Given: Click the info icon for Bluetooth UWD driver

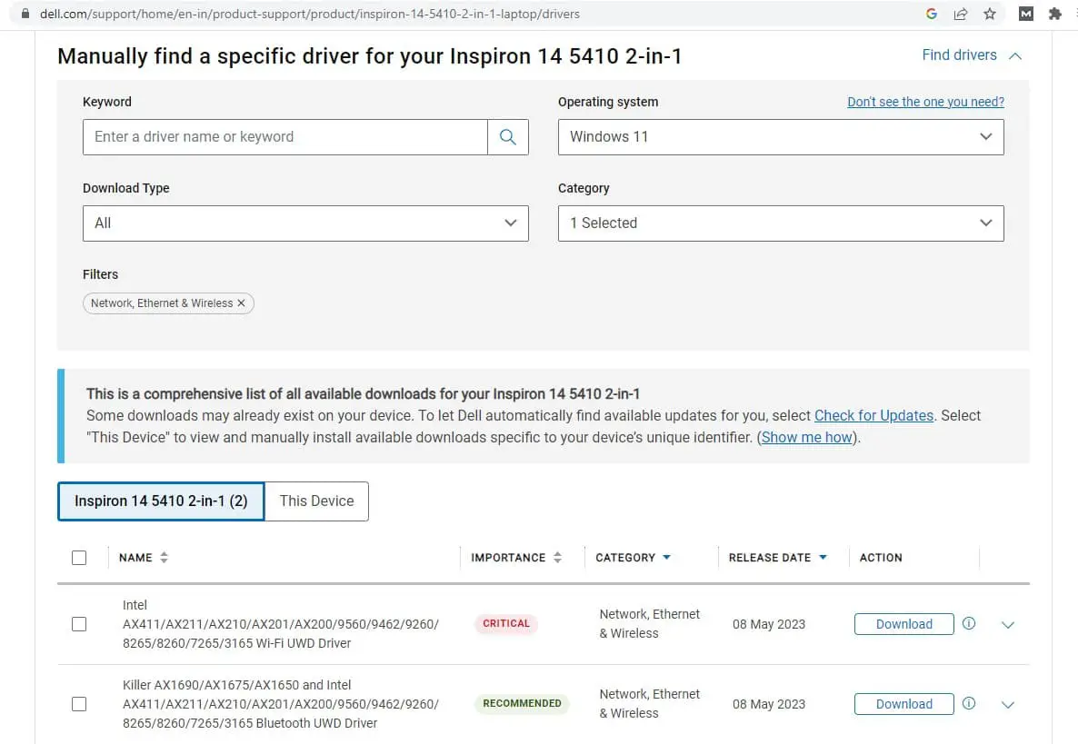Looking at the screenshot, I should click(969, 704).
